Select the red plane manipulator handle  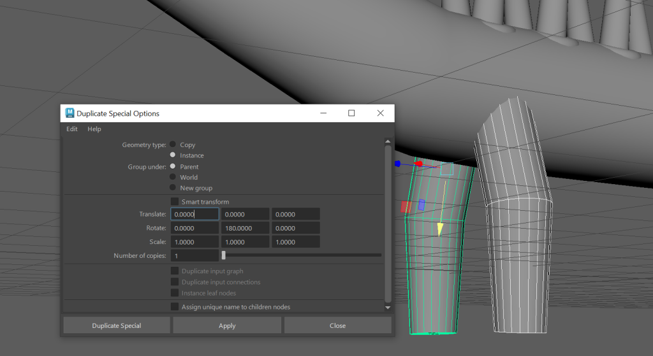405,207
